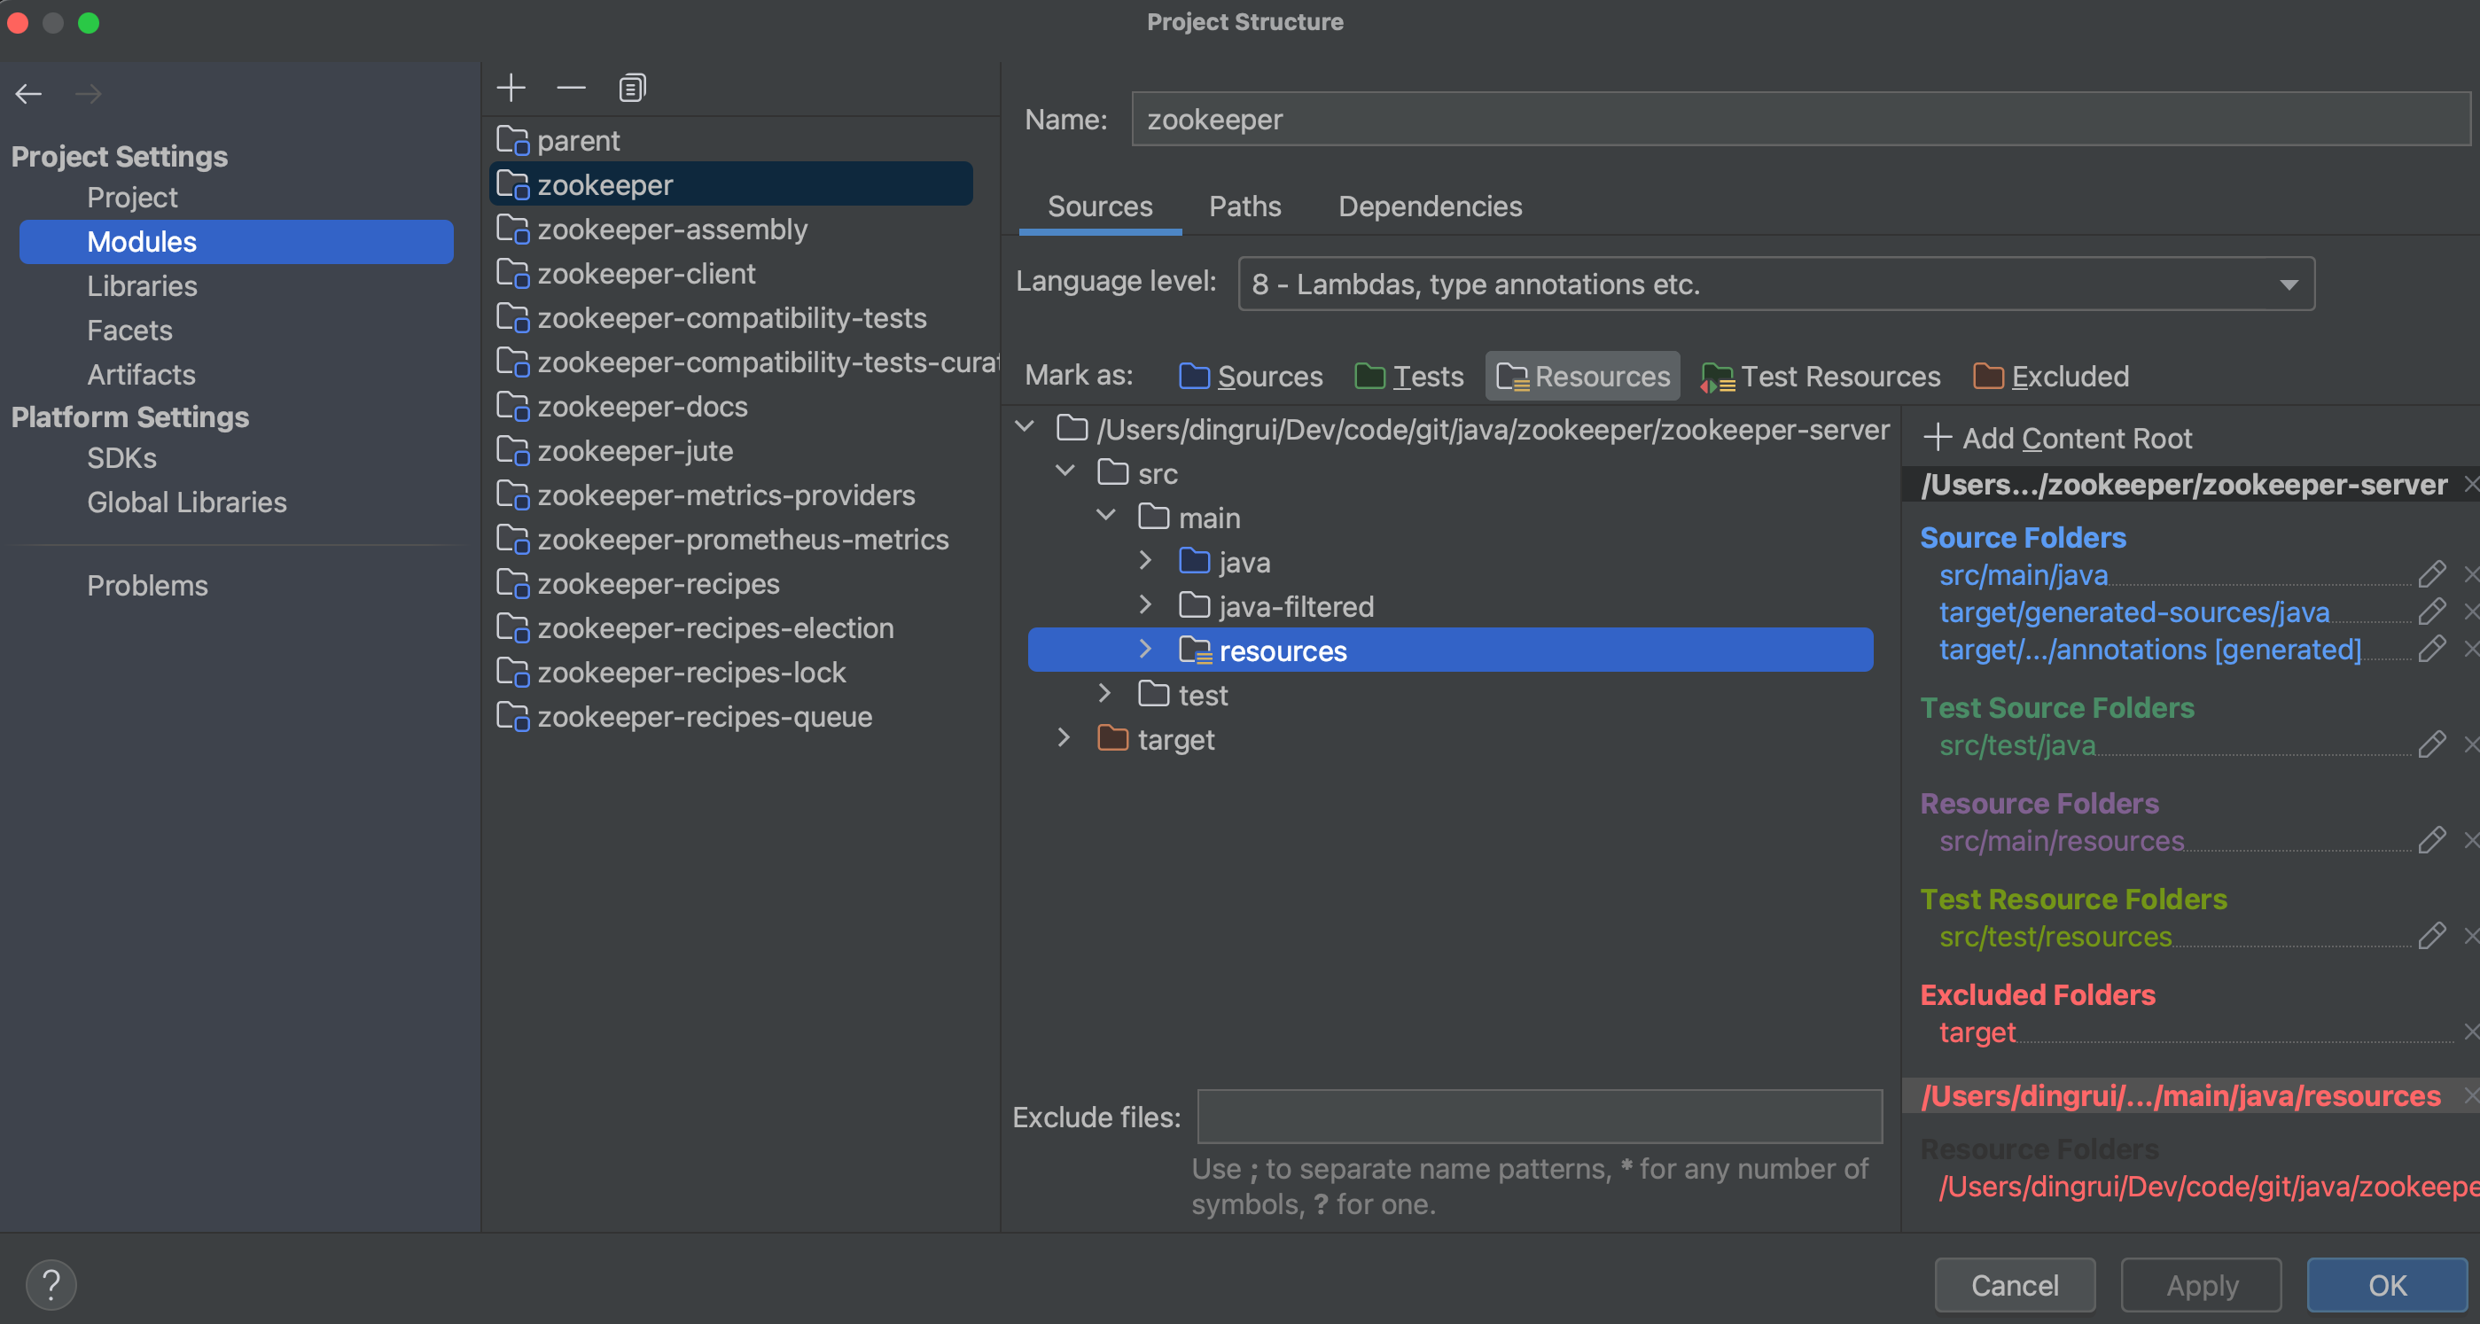Open help with the question mark icon
Image resolution: width=2480 pixels, height=1324 pixels.
(51, 1284)
